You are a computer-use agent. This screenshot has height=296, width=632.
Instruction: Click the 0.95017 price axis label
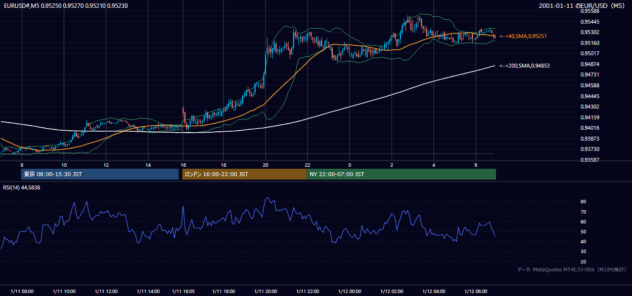coord(590,53)
